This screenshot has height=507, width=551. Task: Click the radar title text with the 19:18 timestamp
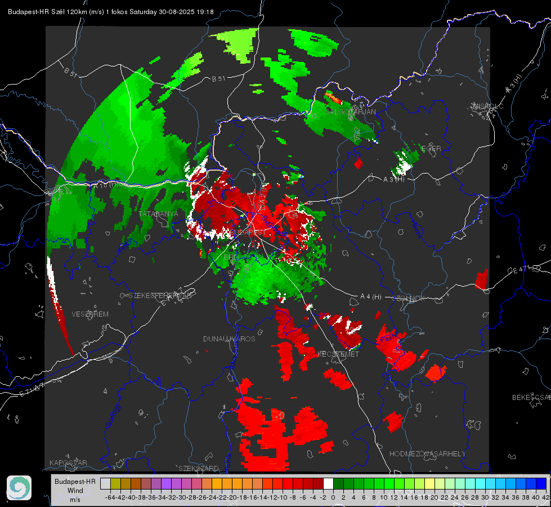point(111,12)
